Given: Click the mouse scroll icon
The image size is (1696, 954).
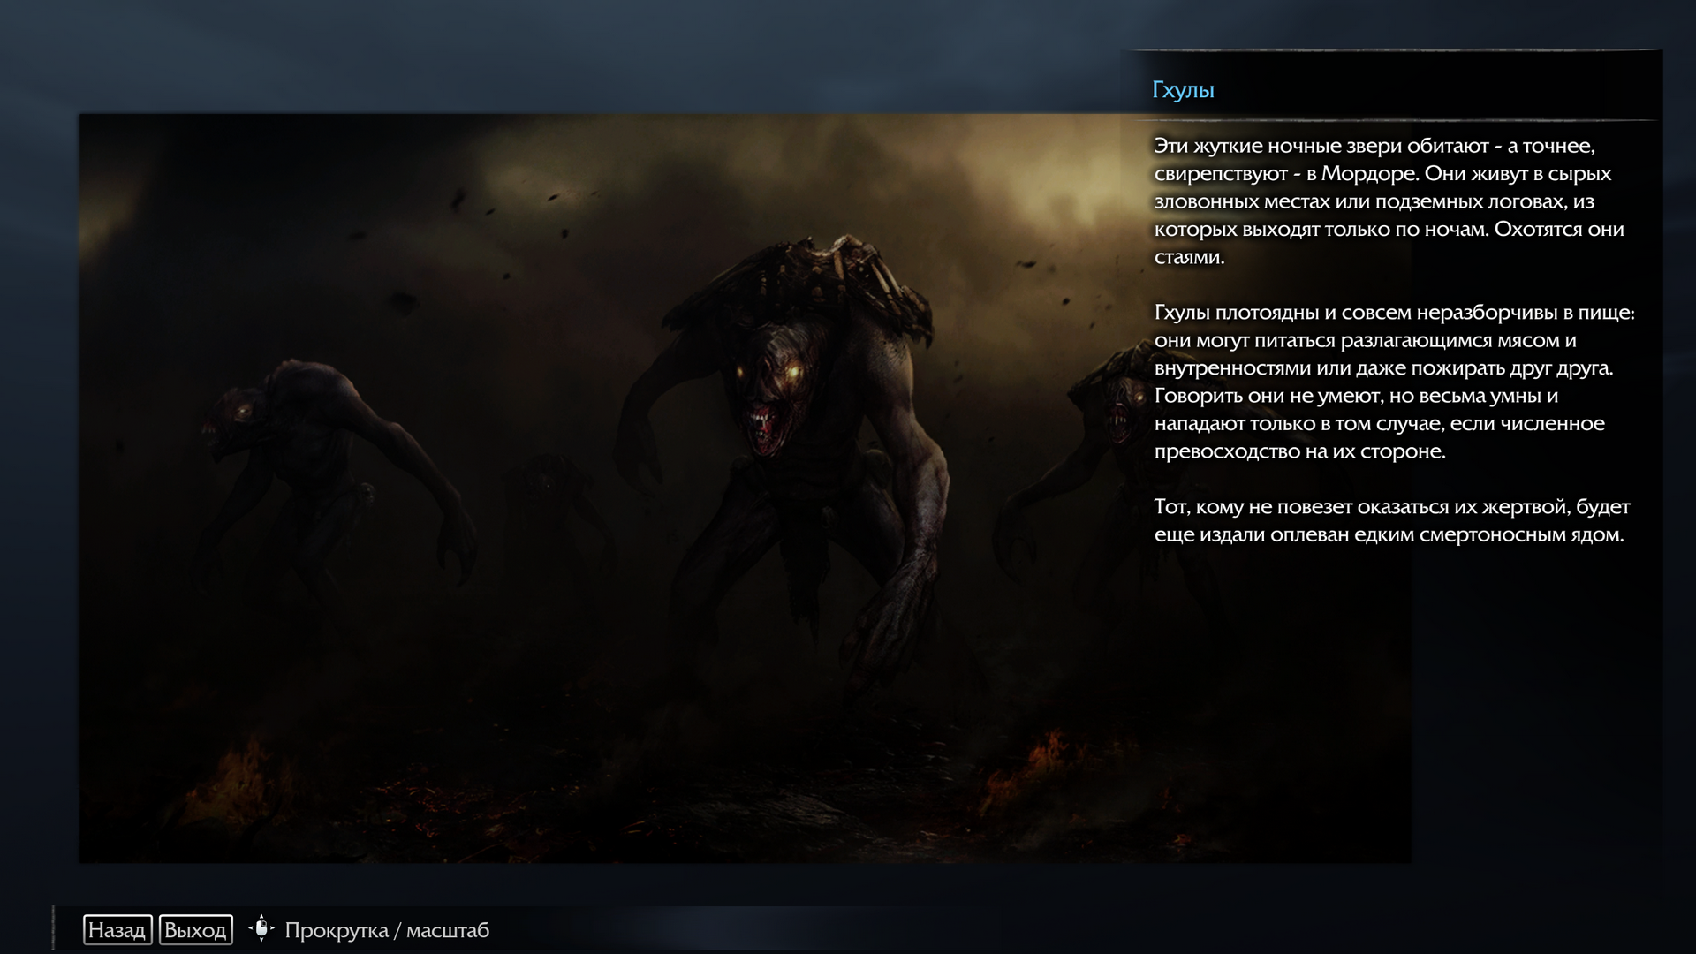Looking at the screenshot, I should point(261,928).
